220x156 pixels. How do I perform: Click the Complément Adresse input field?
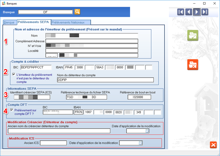coord(92,41)
